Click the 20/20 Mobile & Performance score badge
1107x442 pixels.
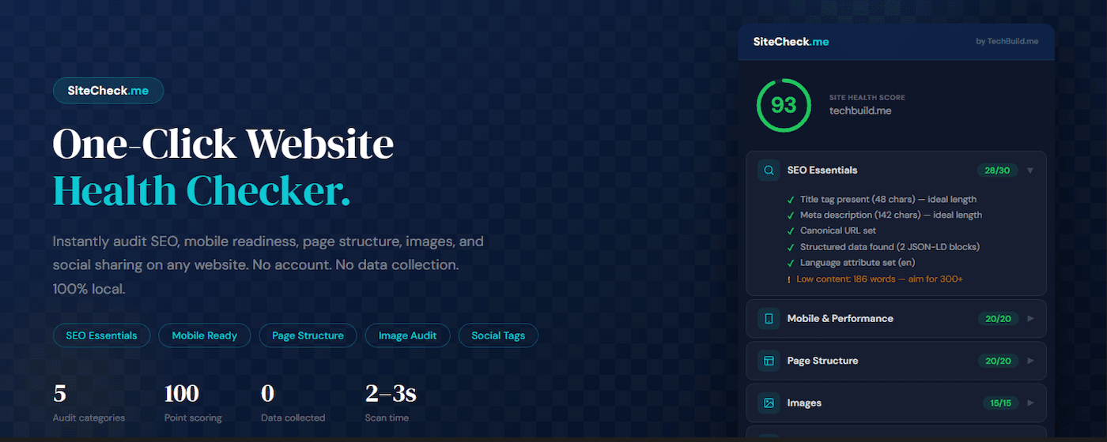click(x=998, y=319)
